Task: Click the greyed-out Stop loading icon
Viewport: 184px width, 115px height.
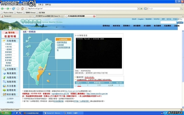Action: (x=18, y=9)
